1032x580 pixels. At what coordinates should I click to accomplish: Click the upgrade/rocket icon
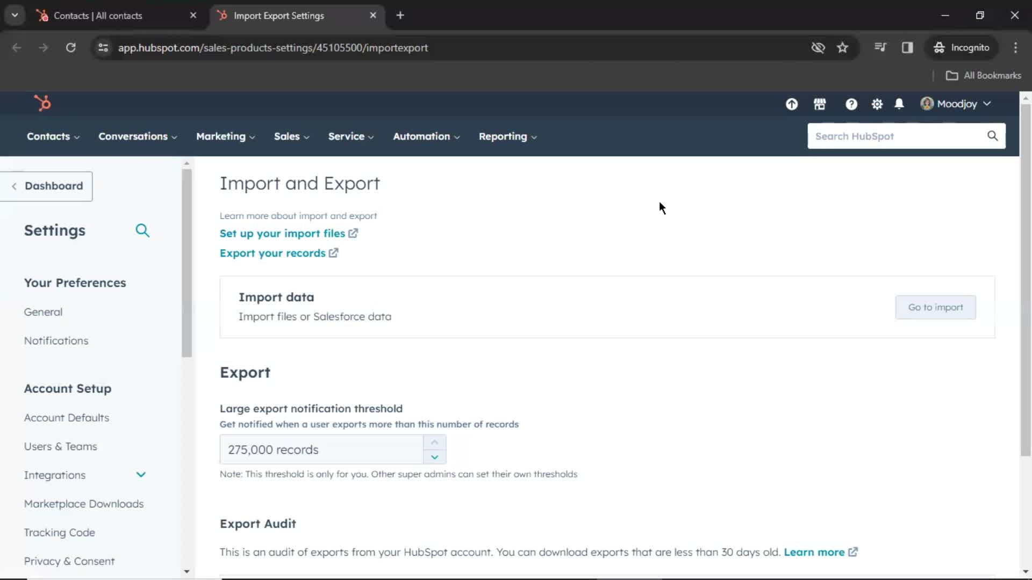(792, 104)
